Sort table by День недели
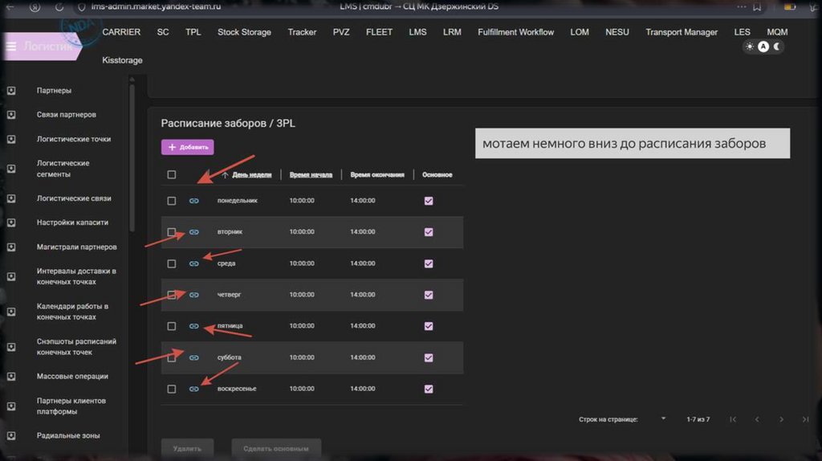The width and height of the screenshot is (822, 461). (x=251, y=174)
